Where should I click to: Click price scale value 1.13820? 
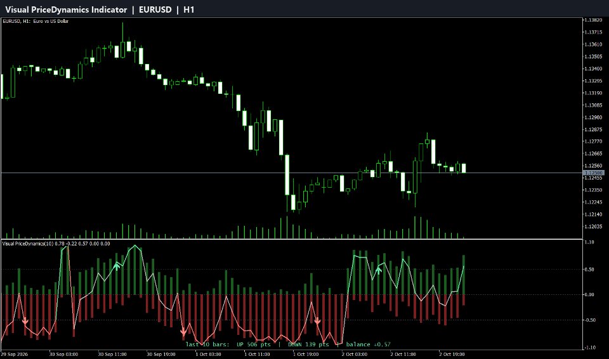coord(594,20)
